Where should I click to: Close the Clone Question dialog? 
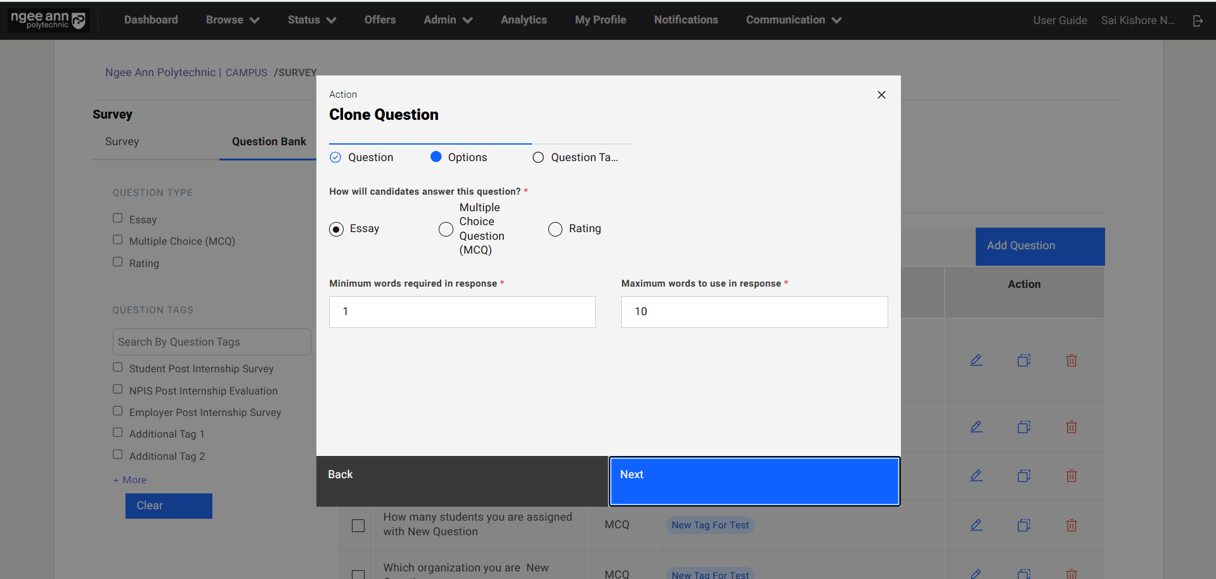tap(881, 95)
